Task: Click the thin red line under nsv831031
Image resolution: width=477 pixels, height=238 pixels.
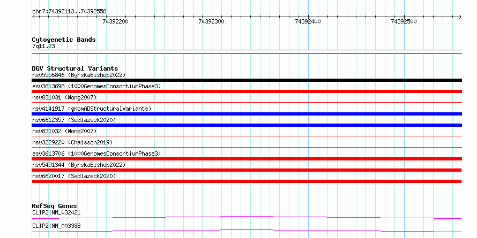Action: [x=247, y=103]
